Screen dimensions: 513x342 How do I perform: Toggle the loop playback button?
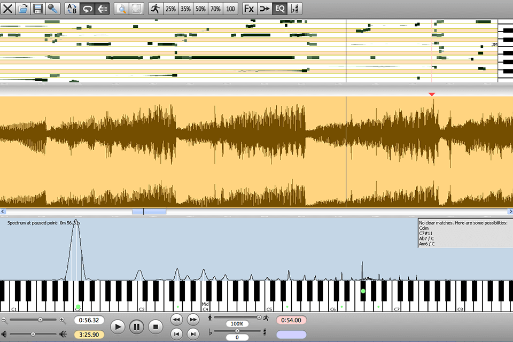pos(88,9)
